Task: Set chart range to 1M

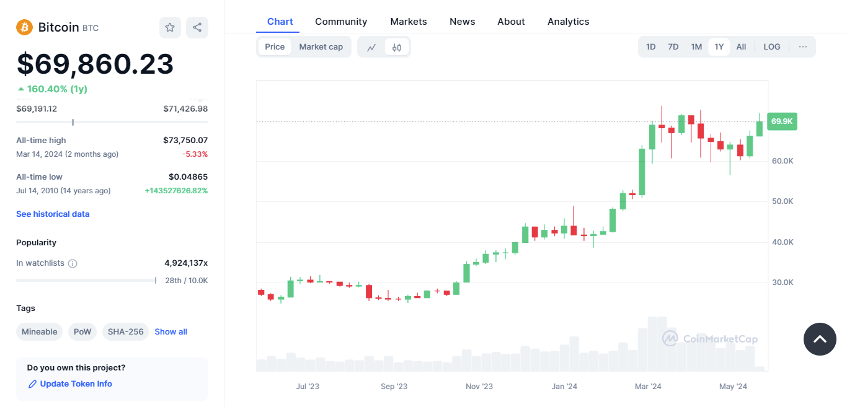Action: (x=696, y=46)
